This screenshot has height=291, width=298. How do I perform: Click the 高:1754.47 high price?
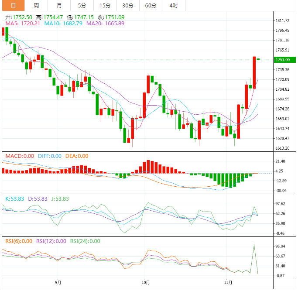tap(49, 17)
